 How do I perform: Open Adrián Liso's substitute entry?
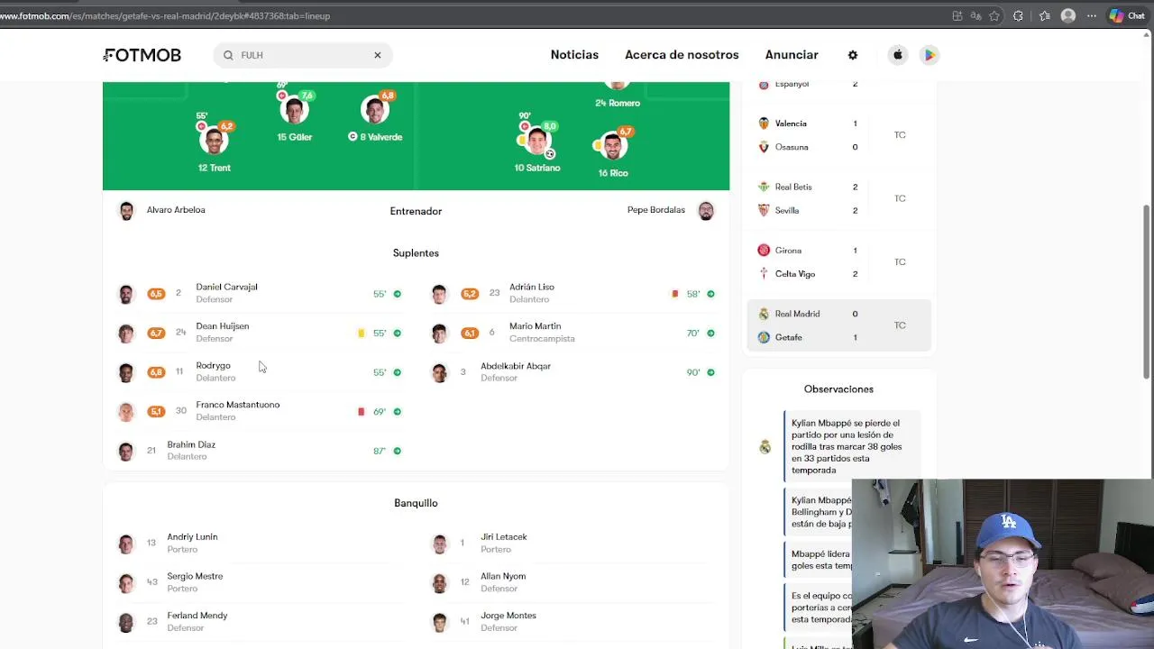pos(572,293)
